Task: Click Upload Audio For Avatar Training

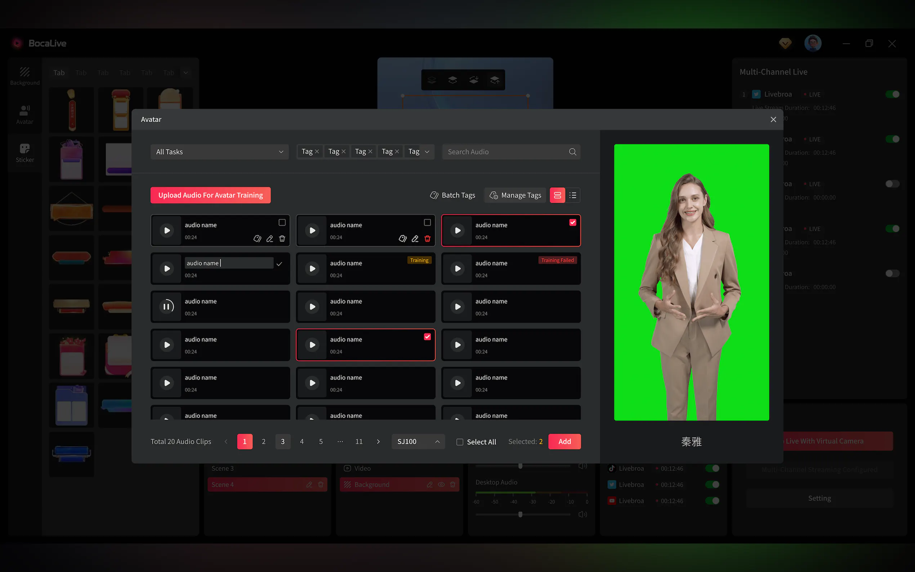Action: [210, 195]
